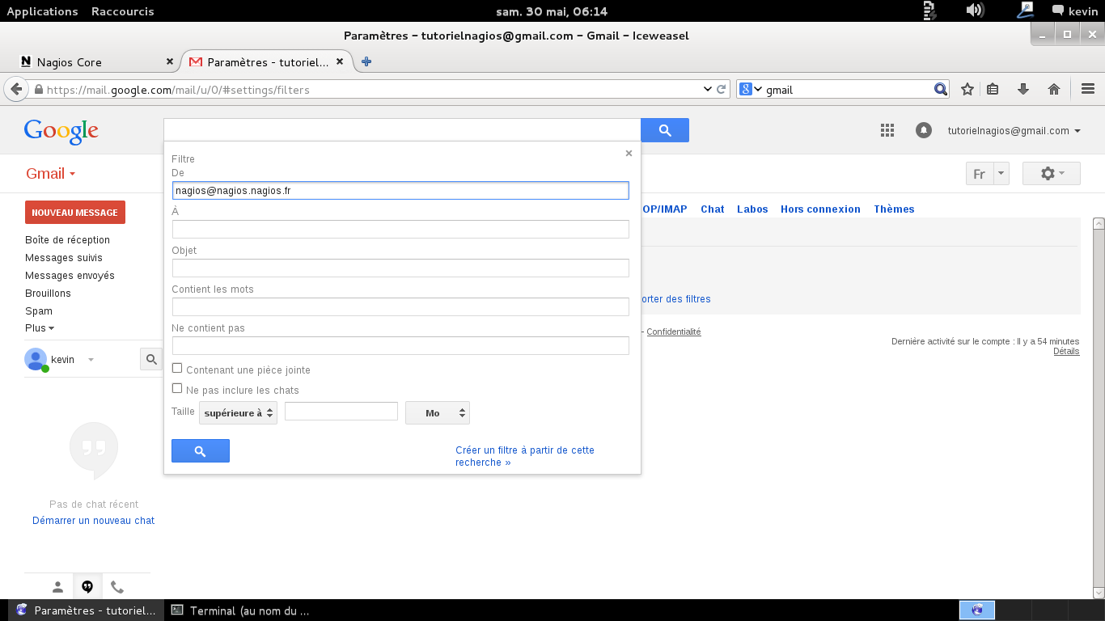The width and height of the screenshot is (1105, 621).
Task: Expand the 'Plus' label list
Action: pos(40,328)
